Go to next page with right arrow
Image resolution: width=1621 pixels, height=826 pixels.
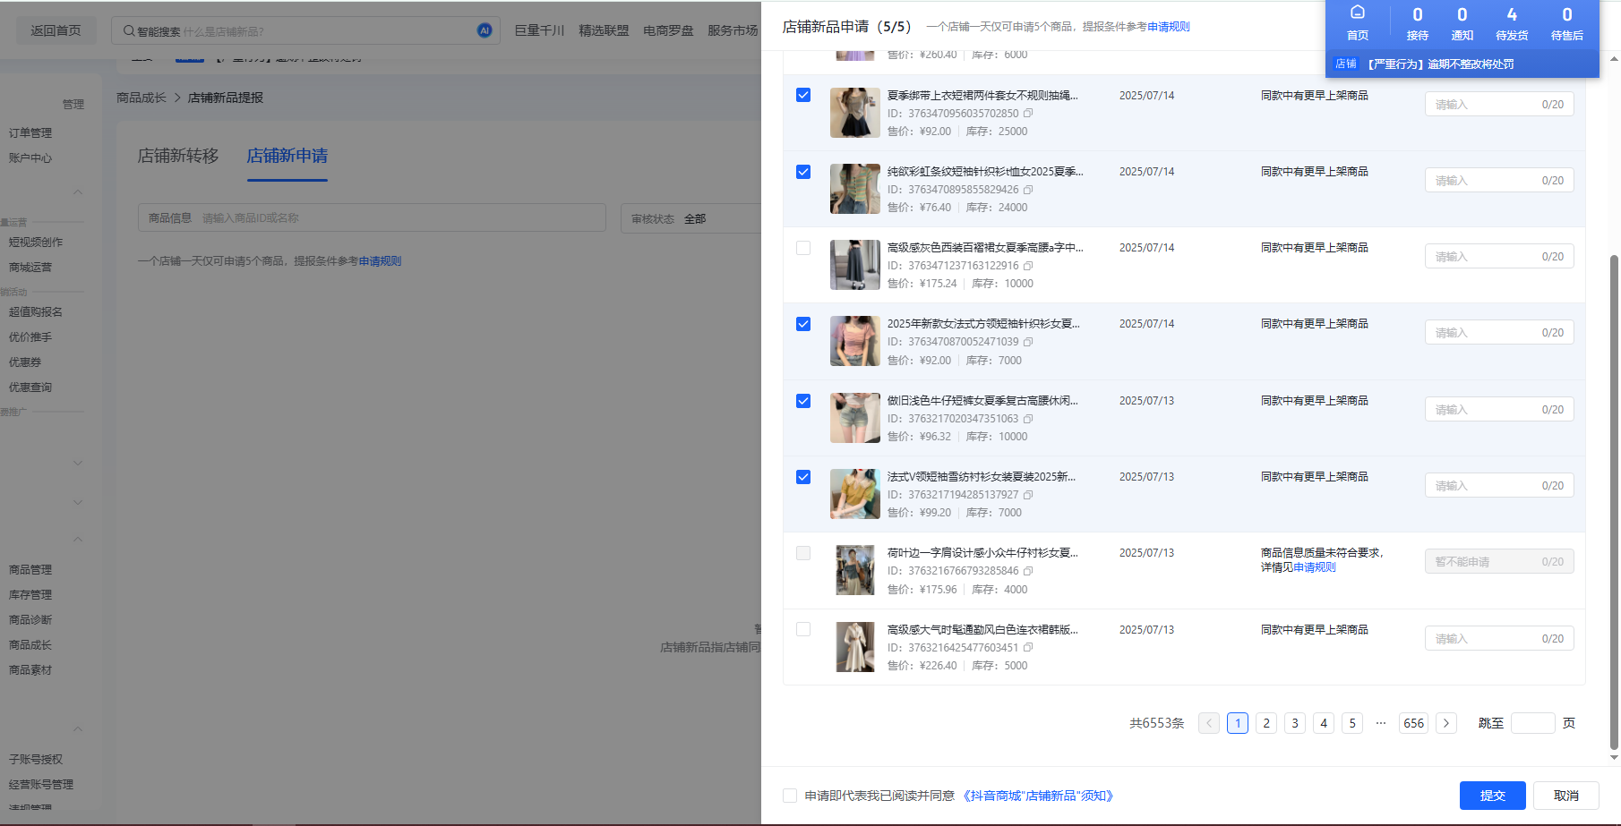(x=1446, y=723)
